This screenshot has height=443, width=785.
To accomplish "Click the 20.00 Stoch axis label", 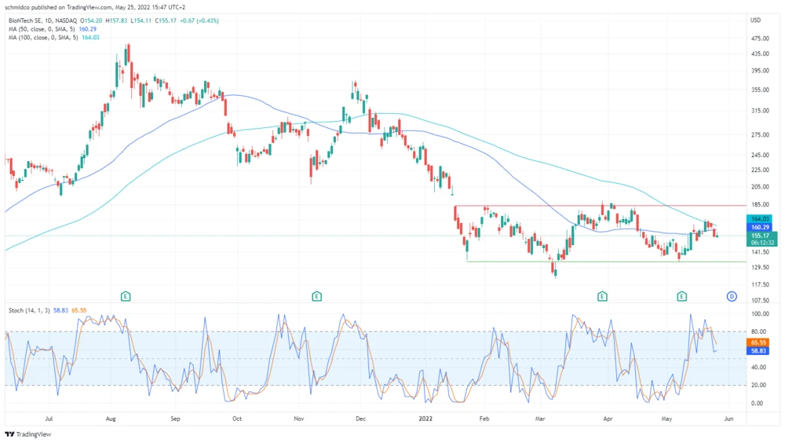I will [758, 385].
